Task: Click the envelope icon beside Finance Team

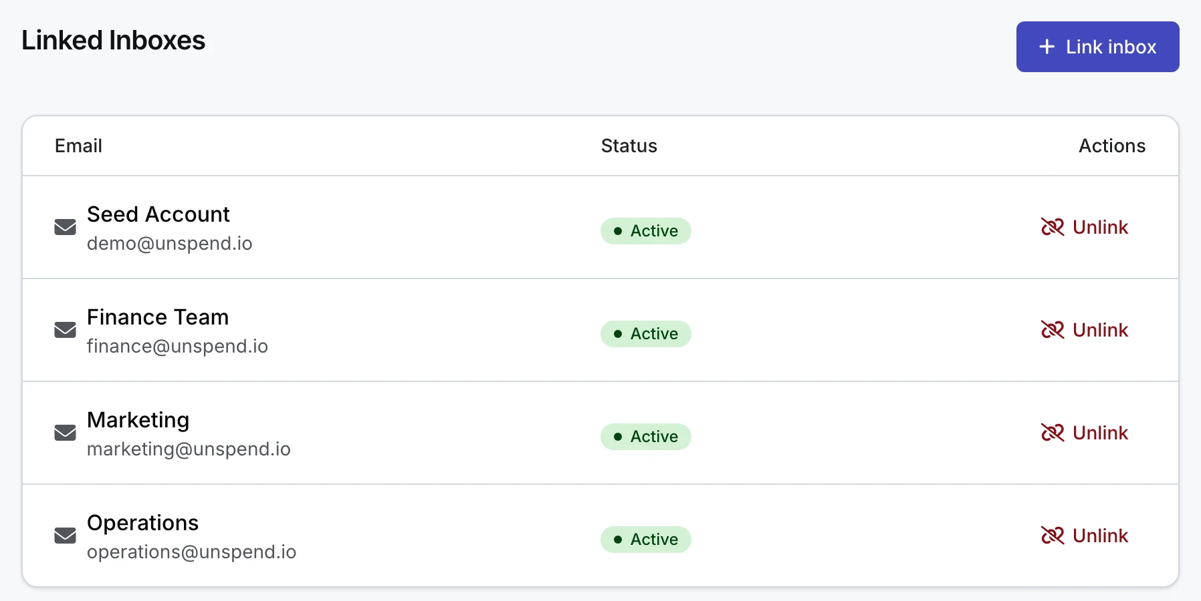Action: pyautogui.click(x=64, y=331)
